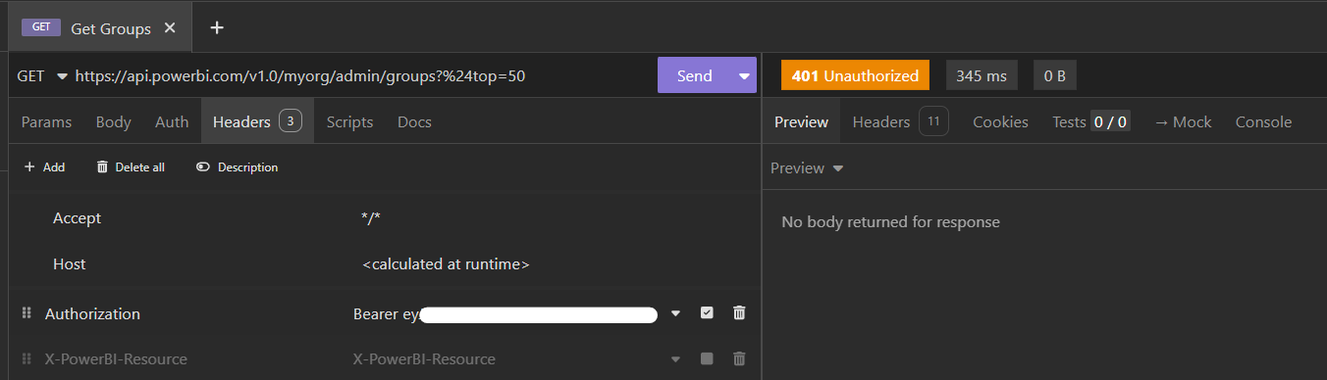Open the GET method dropdown

click(x=42, y=75)
